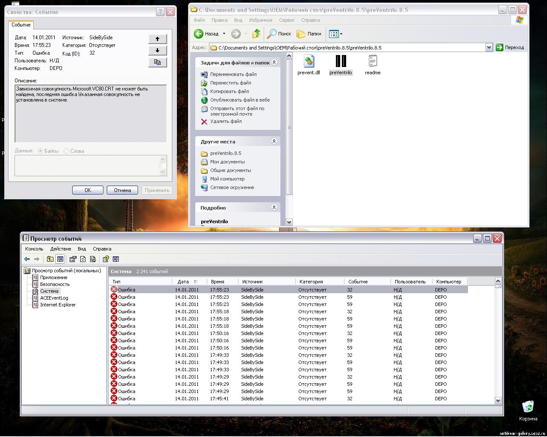
Task: Open the Сервис menu in Explorer
Action: [287, 20]
